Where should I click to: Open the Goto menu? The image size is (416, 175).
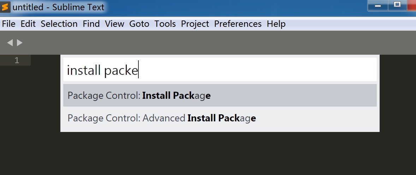(x=139, y=24)
